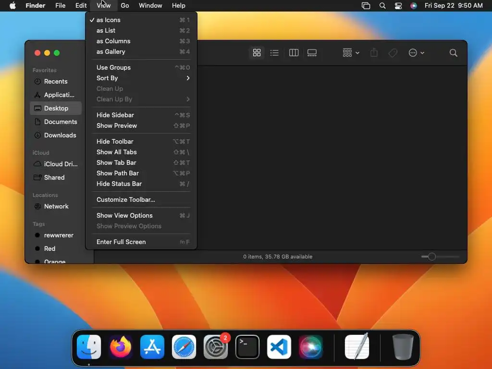Image resolution: width=492 pixels, height=369 pixels.
Task: Open Finder from the Dock
Action: click(x=89, y=347)
